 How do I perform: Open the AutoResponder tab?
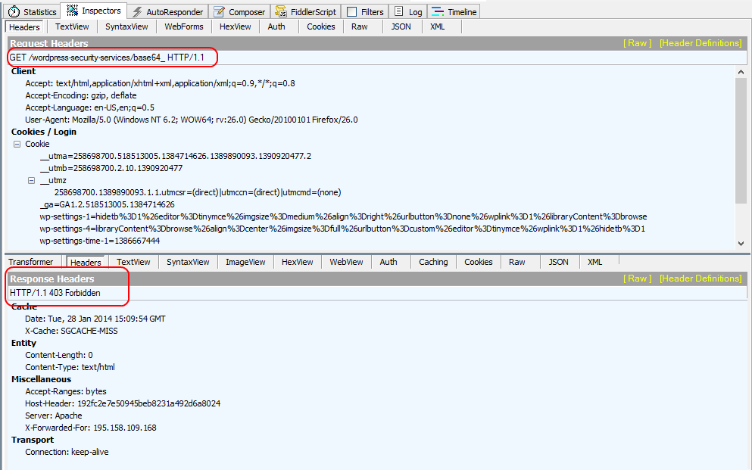pyautogui.click(x=168, y=11)
